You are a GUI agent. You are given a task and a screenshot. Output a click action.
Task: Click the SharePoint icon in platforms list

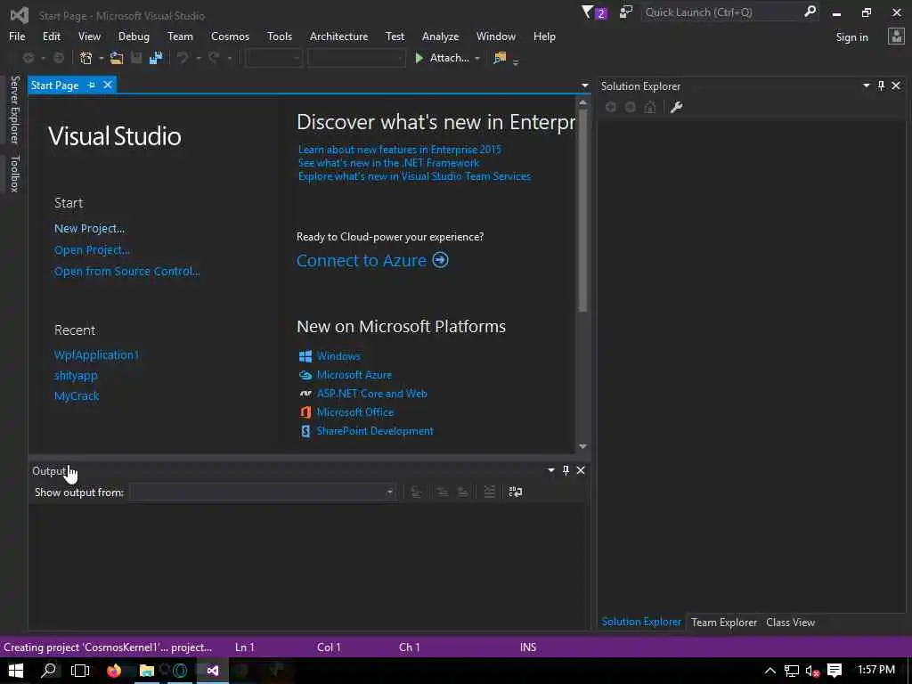tap(305, 431)
